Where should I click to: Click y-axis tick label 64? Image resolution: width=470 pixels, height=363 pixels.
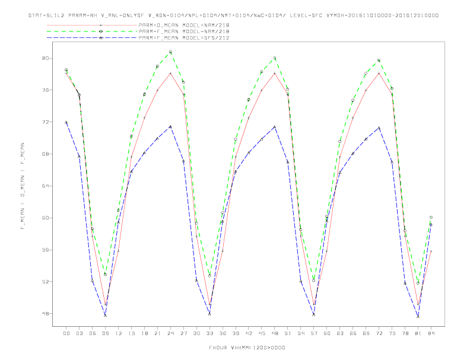click(45, 186)
